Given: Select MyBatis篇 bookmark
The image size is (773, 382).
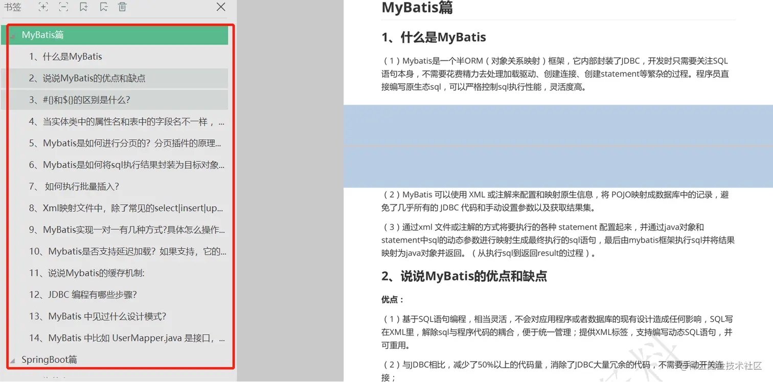Looking at the screenshot, I should click(115, 35).
